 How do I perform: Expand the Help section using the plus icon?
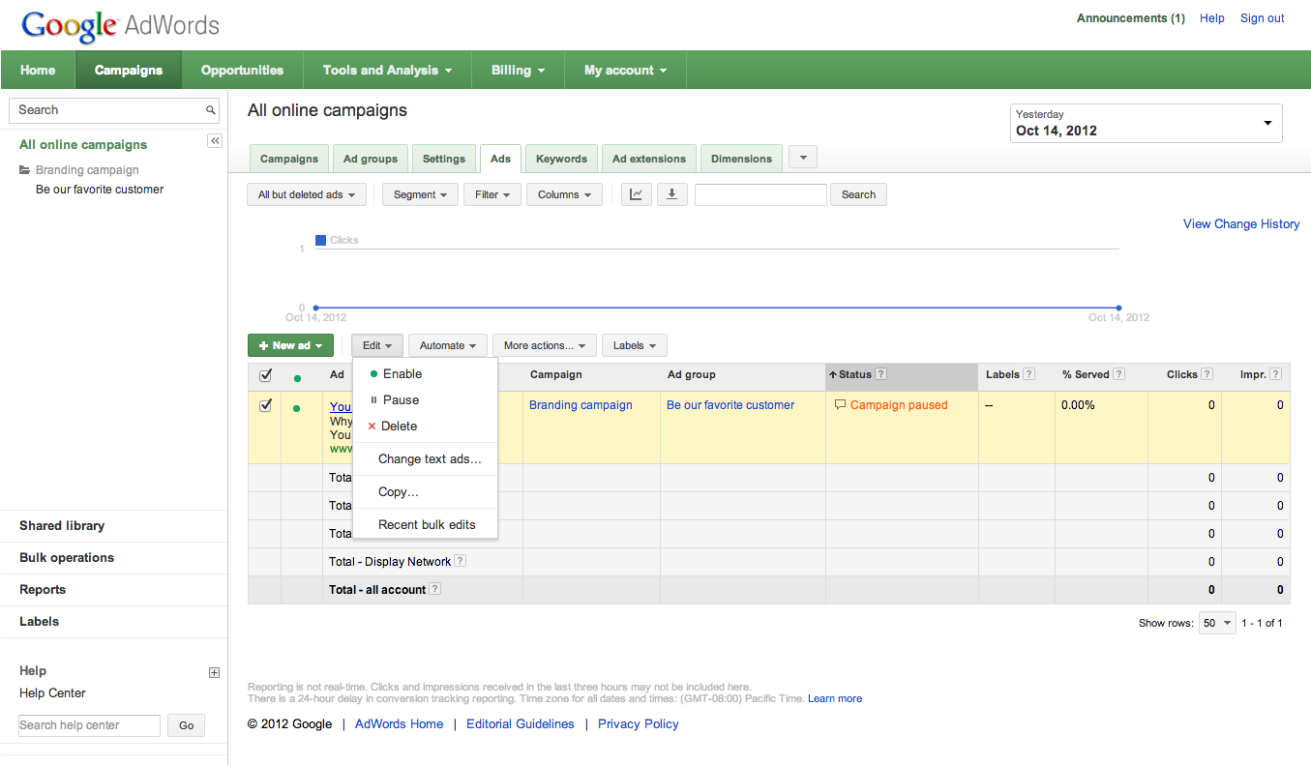pos(215,672)
